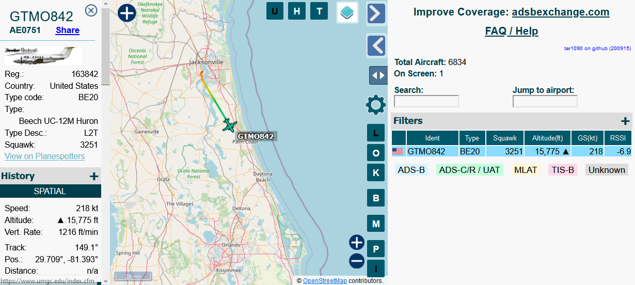
Task: Zoom out with the map minus button
Action: tap(357, 261)
